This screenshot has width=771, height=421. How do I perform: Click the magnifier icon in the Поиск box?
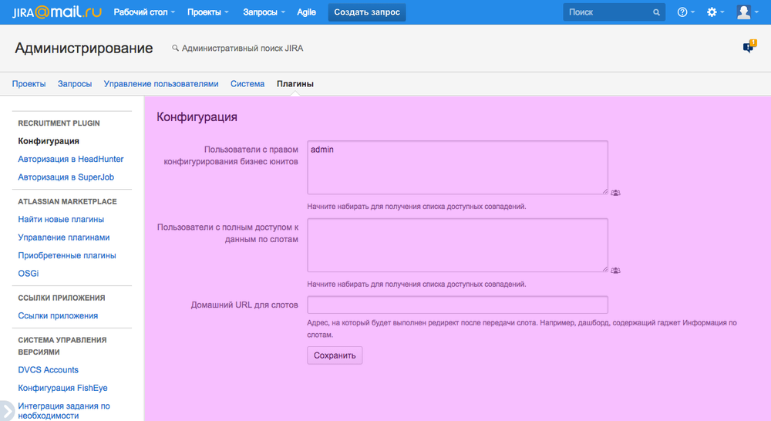pos(656,12)
